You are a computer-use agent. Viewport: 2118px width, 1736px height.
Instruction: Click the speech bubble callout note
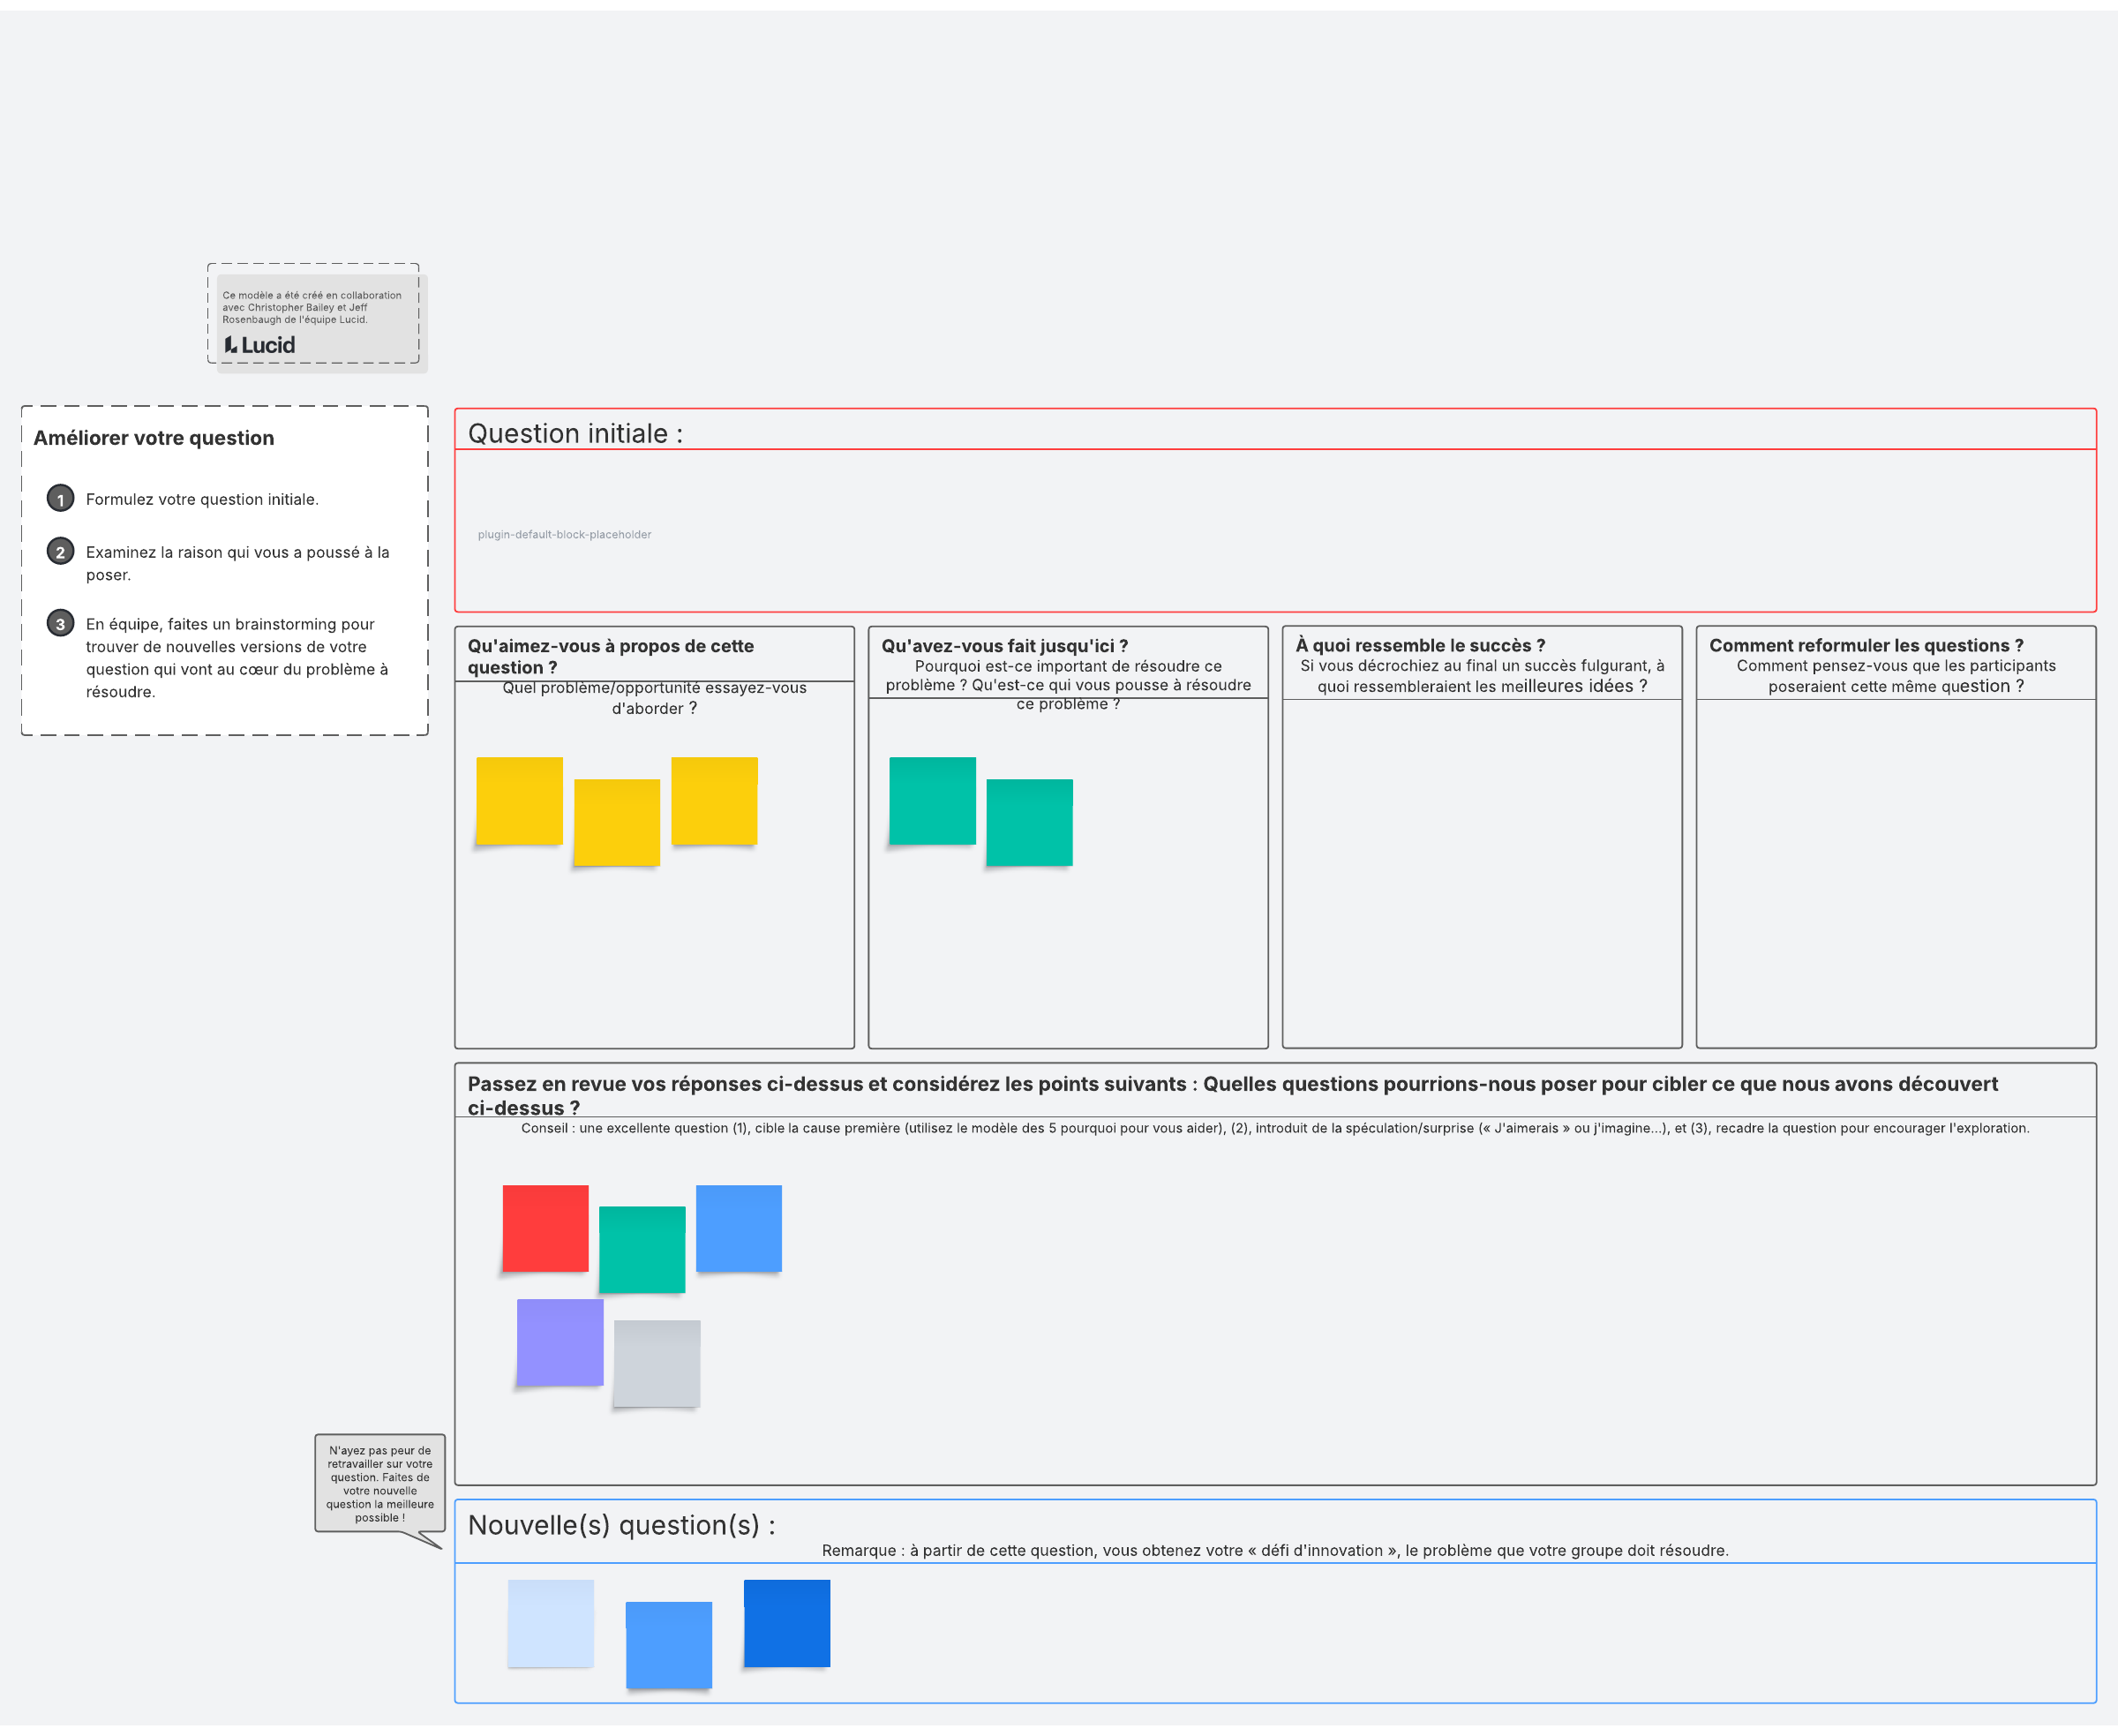pos(380,1483)
